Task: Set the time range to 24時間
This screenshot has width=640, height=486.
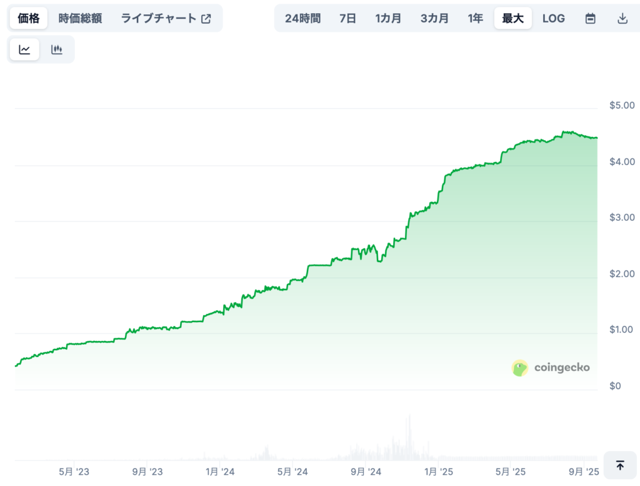Action: click(x=302, y=18)
